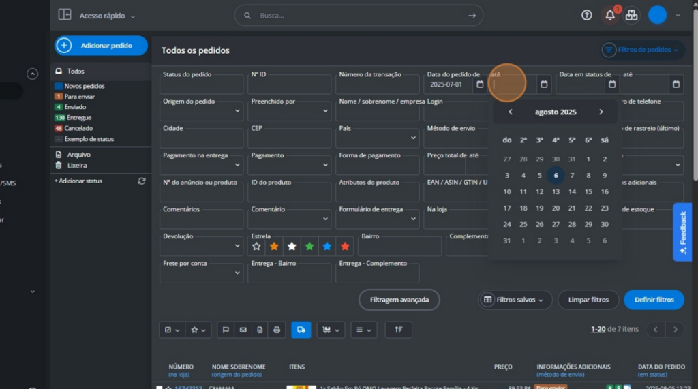The height and width of the screenshot is (389, 698).
Task: Collapse sidebar with the panel toggle icon
Action: [65, 15]
